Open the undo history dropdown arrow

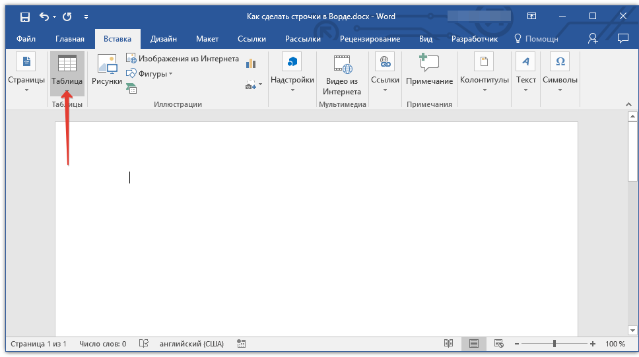point(54,16)
